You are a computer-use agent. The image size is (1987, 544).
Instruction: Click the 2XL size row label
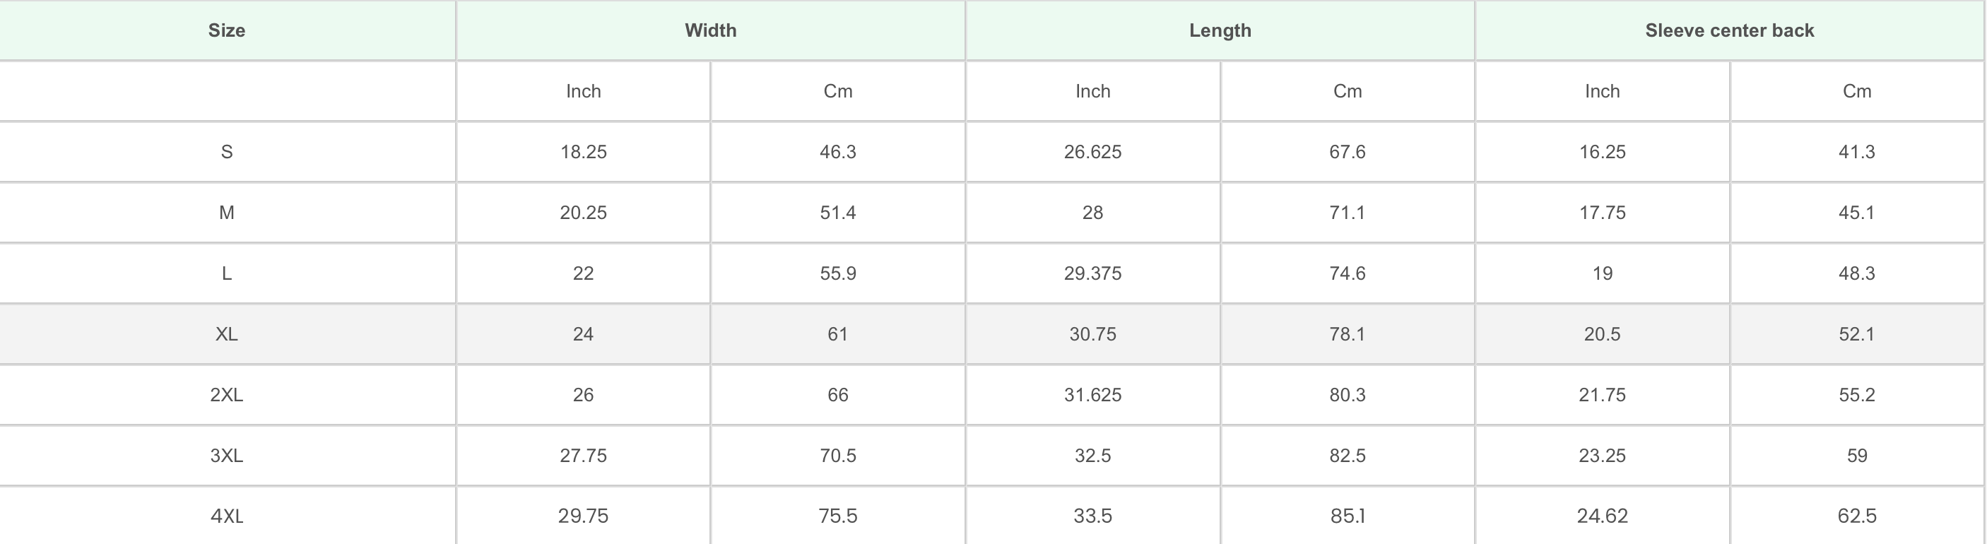[227, 395]
